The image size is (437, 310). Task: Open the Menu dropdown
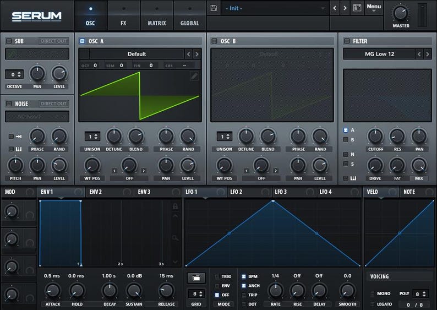coord(374,8)
